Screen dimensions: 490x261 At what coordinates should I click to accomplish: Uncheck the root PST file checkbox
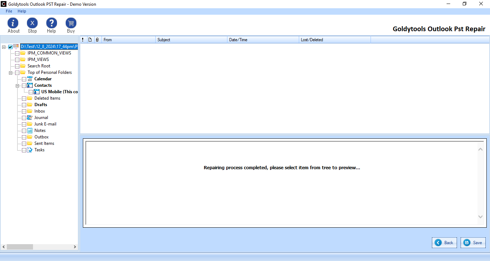click(x=10, y=47)
